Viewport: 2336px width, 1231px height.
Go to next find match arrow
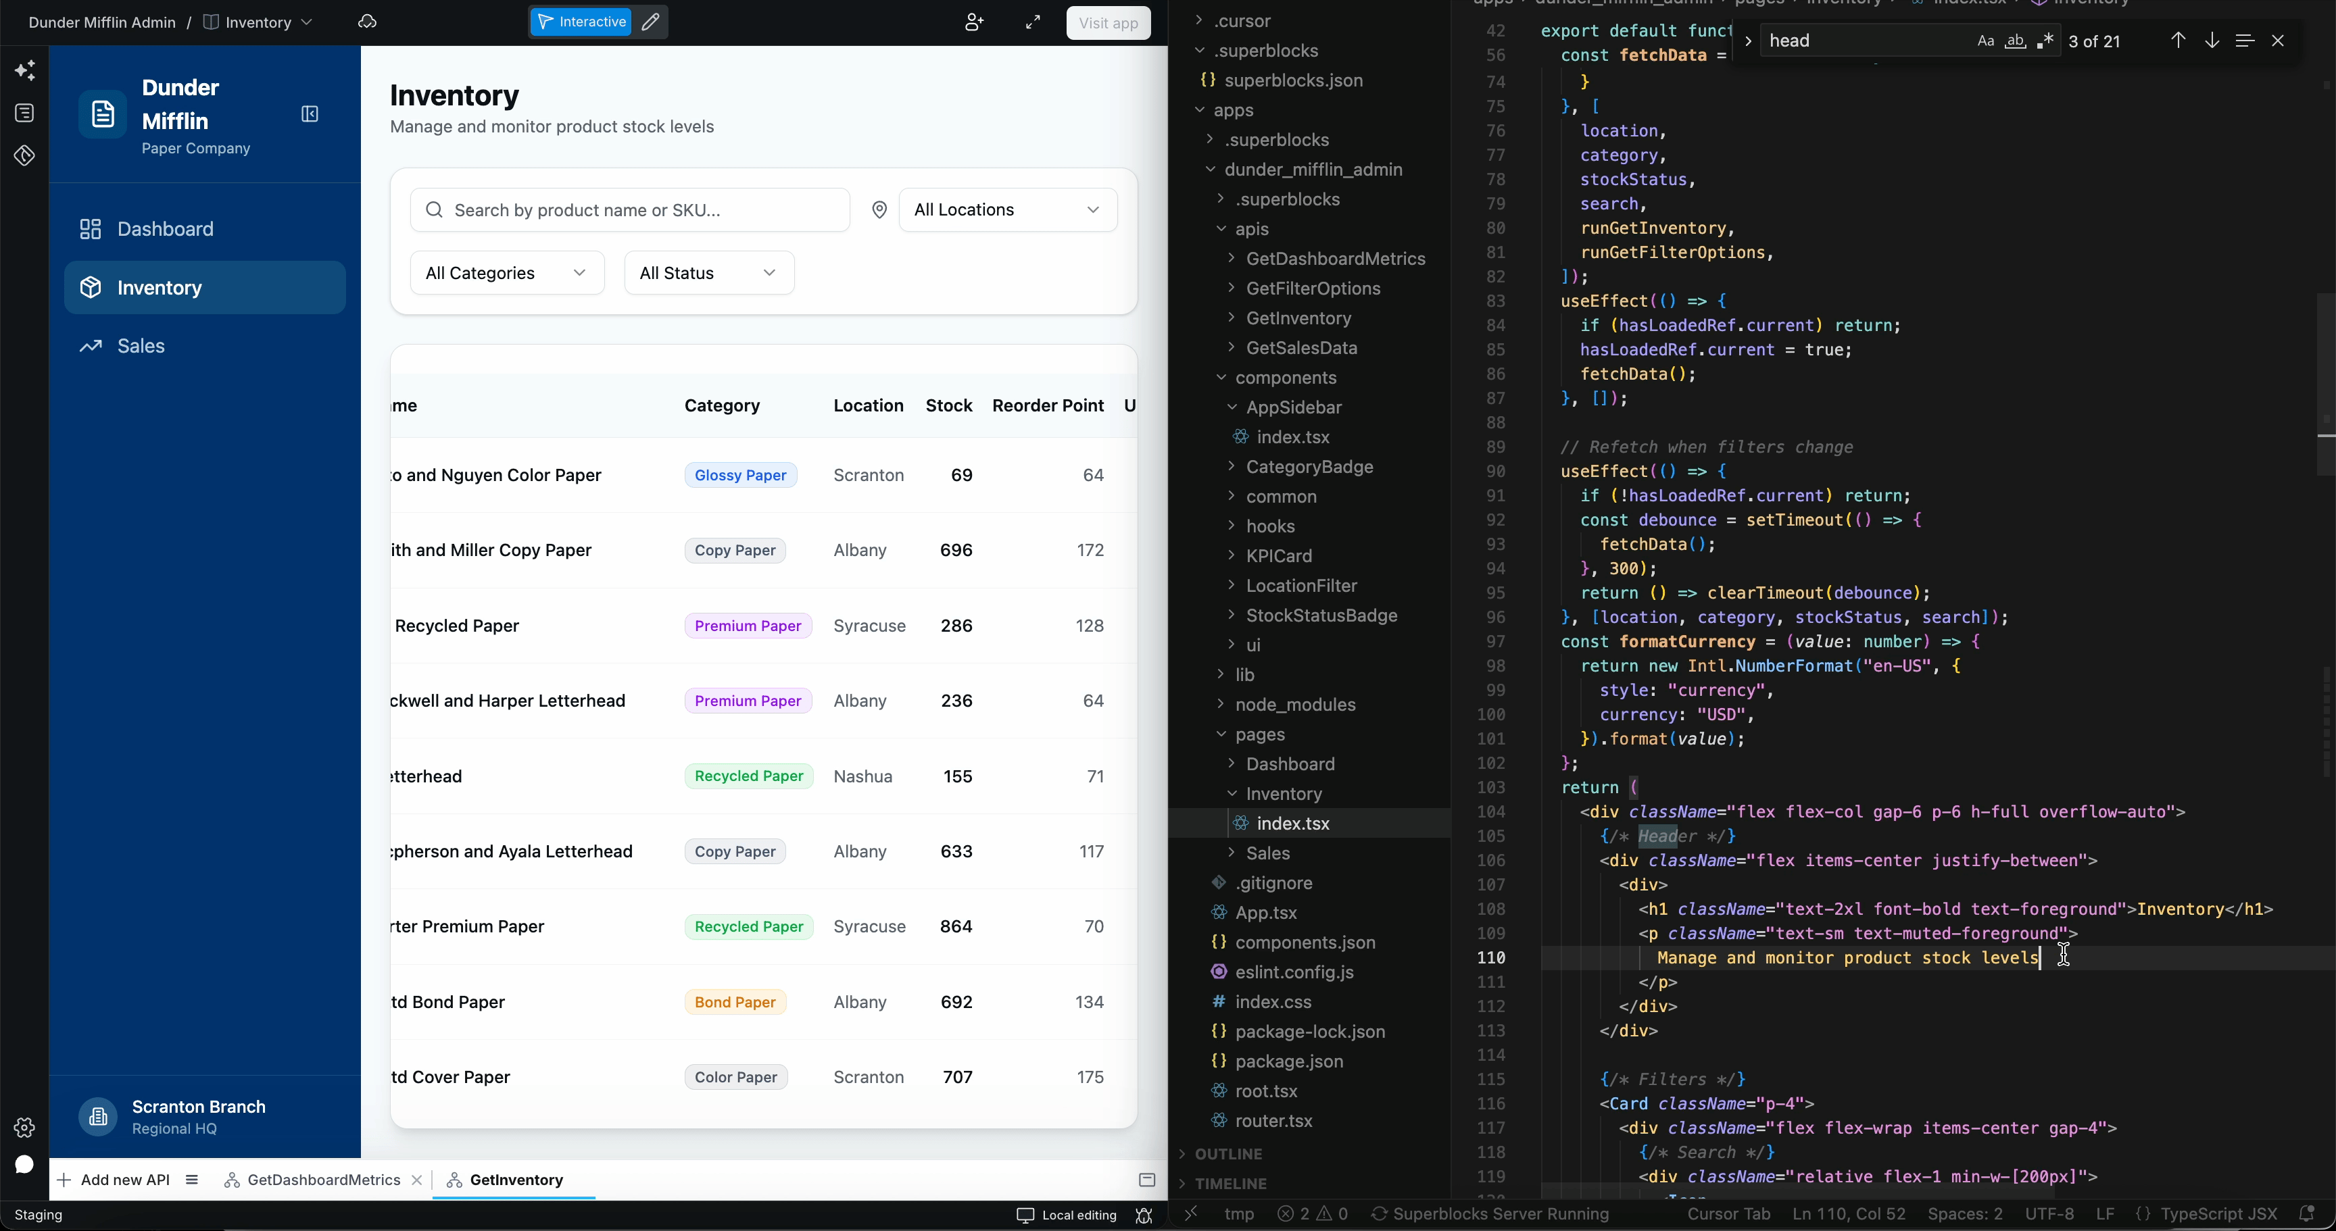[x=2212, y=41]
